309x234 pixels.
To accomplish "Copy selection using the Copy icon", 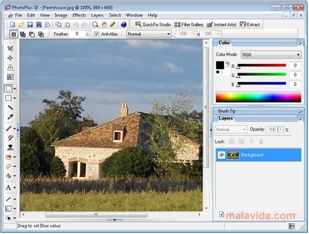I will click(58, 25).
